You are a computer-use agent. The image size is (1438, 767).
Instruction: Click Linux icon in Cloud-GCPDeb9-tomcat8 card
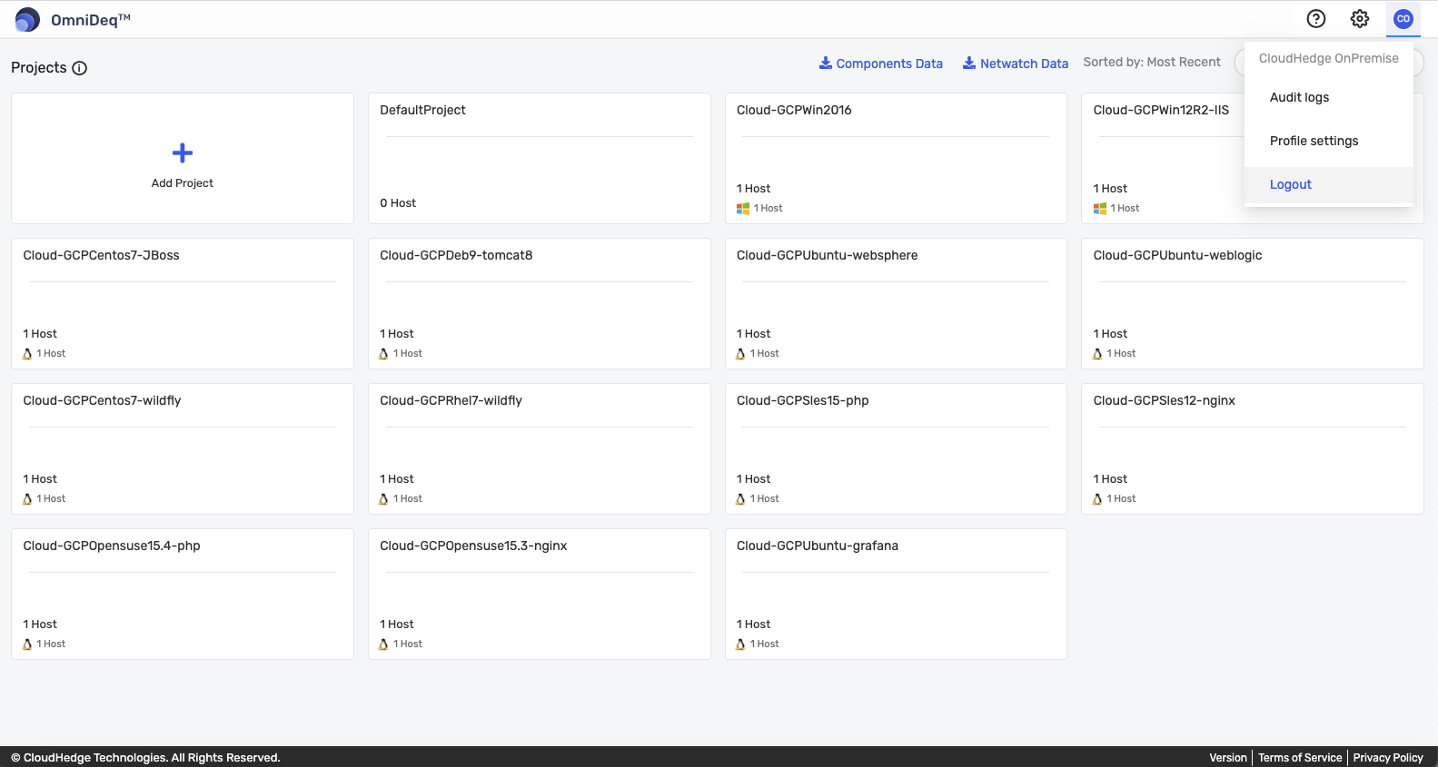tap(383, 354)
